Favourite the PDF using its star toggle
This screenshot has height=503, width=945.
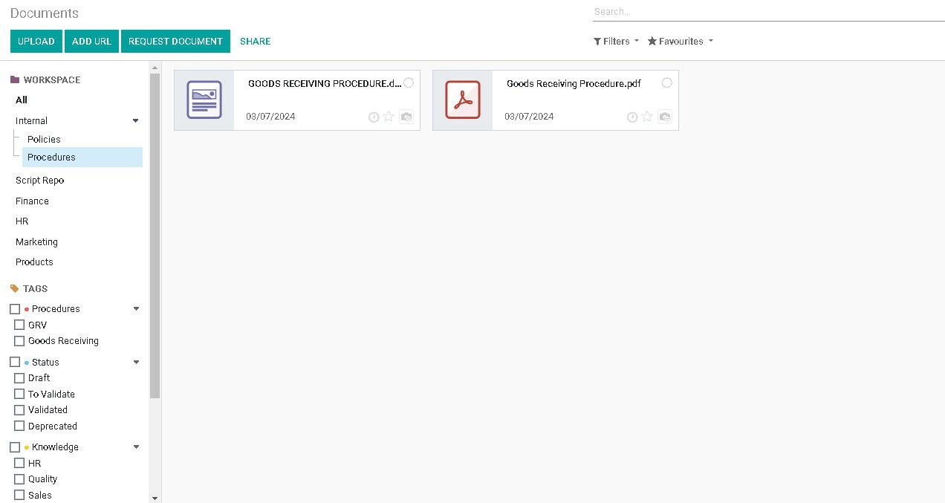click(x=647, y=117)
